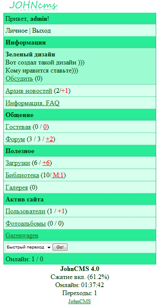Open Архив новостей news archive
Screen dimensions: 160x307
tap(29, 91)
